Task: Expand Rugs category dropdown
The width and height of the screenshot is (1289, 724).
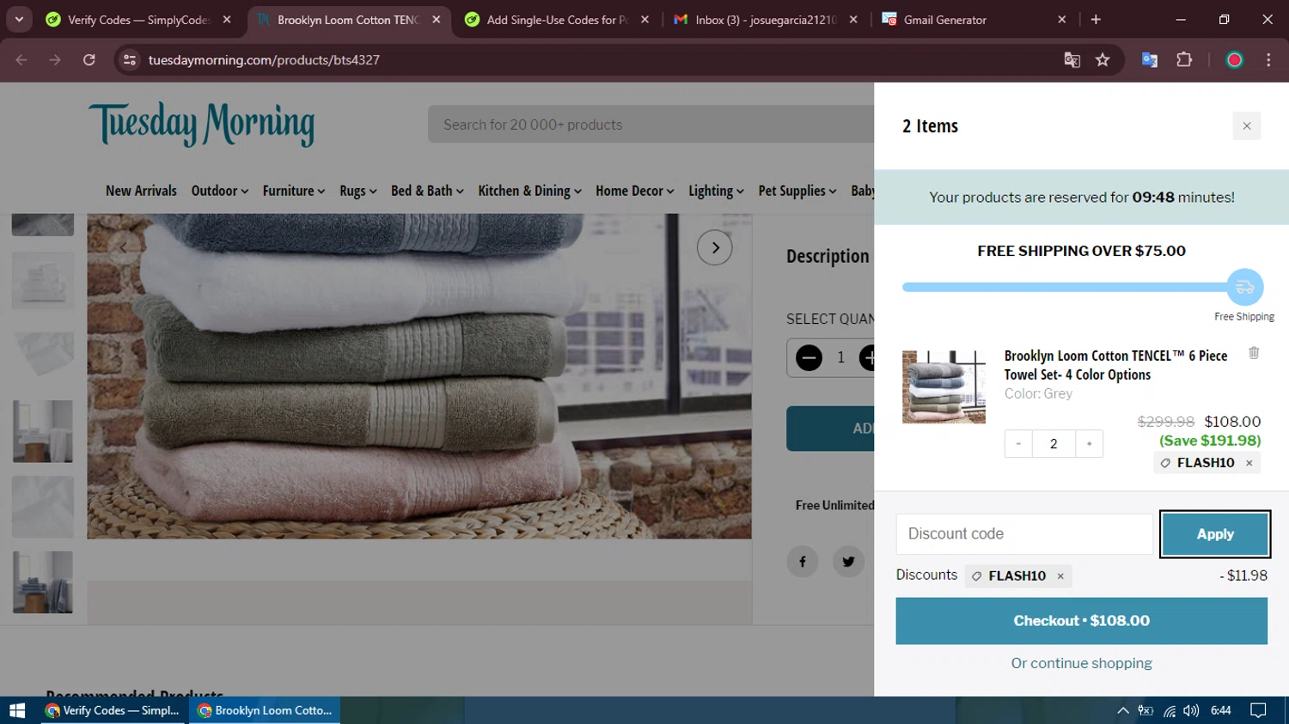Action: pyautogui.click(x=358, y=191)
